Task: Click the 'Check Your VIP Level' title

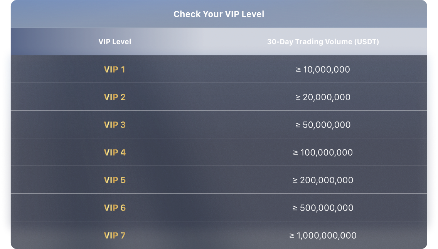Action: coord(219,14)
